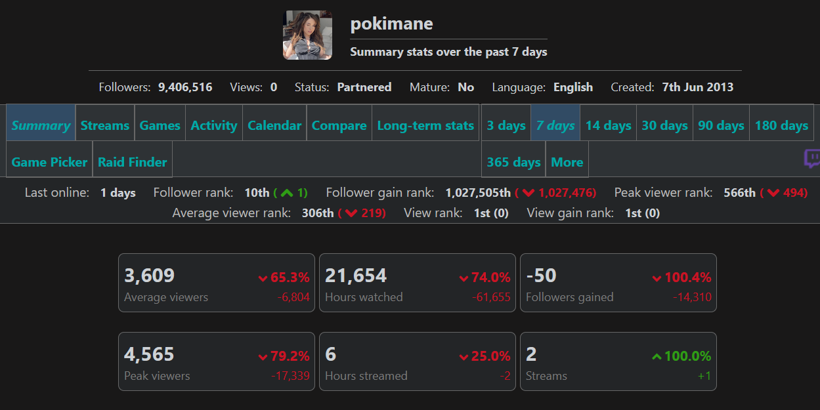Click the Followers count 9,406,516

185,87
